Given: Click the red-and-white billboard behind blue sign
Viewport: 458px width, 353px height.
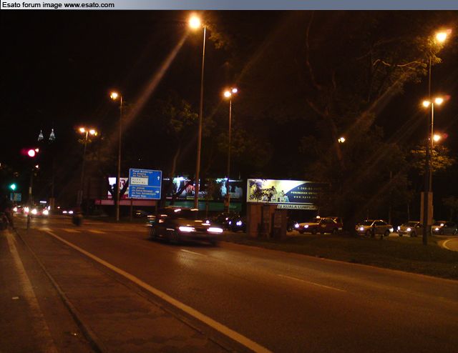Looking at the screenshot, I should click(x=117, y=187).
